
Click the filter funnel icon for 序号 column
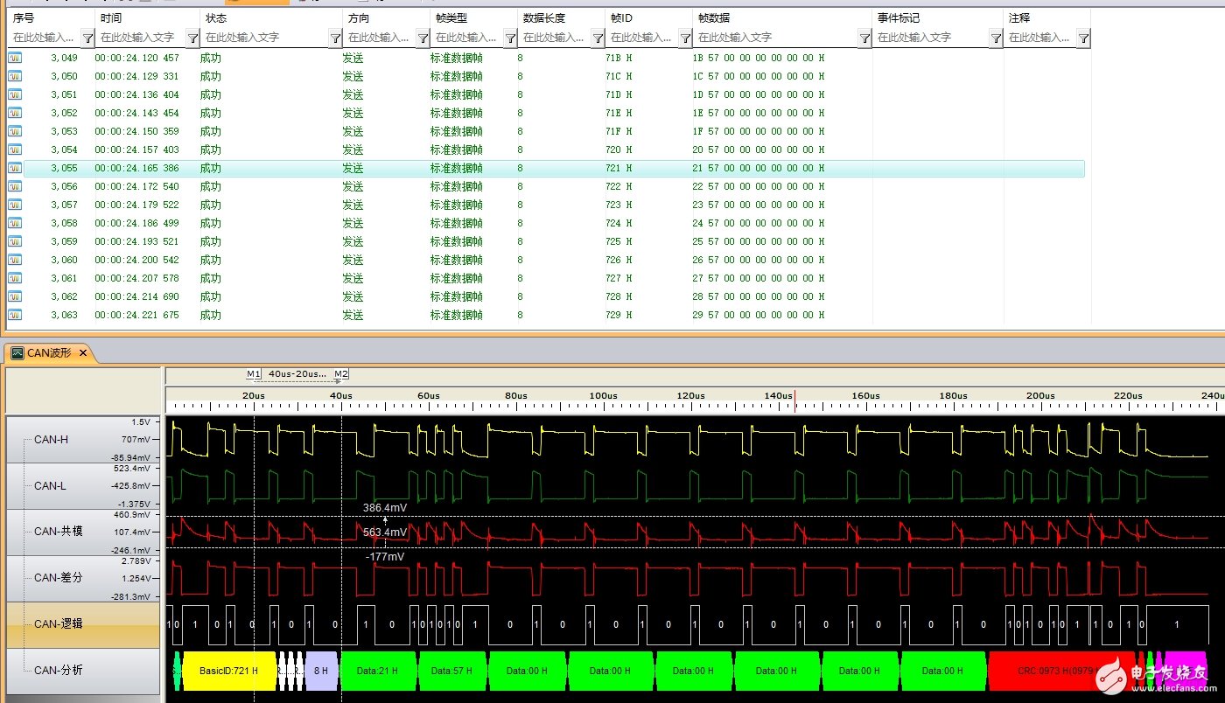pyautogui.click(x=87, y=38)
